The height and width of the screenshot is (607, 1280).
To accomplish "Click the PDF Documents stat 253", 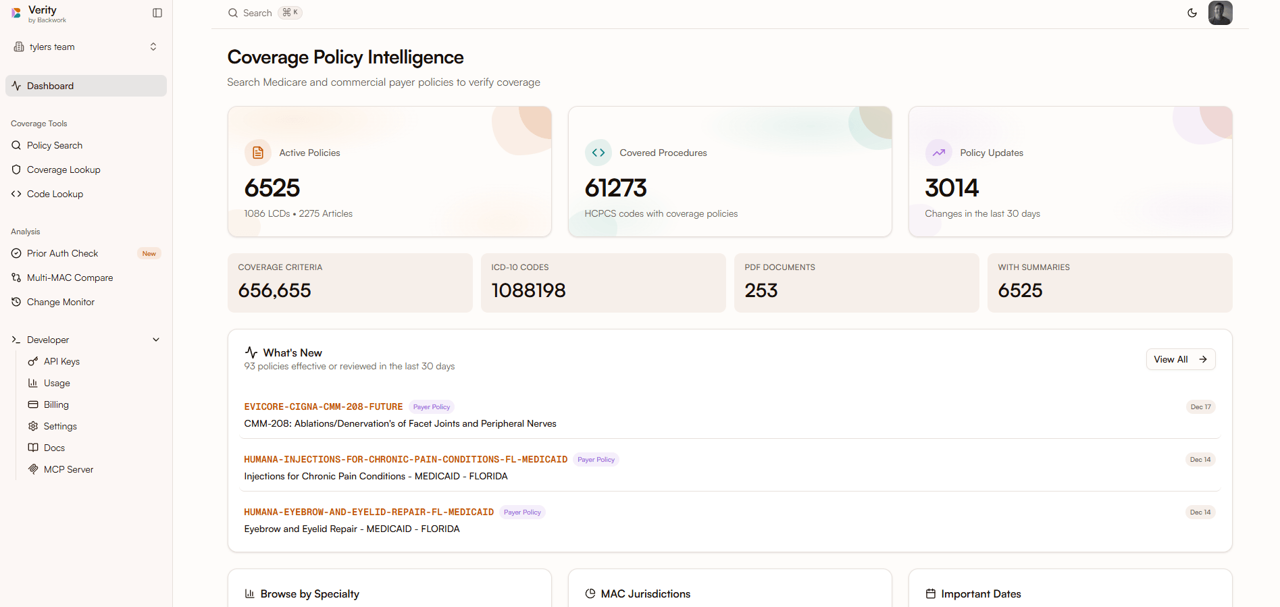I will point(856,283).
